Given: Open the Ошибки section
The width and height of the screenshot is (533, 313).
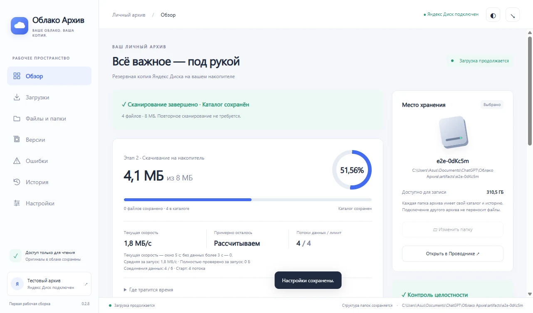Looking at the screenshot, I should pyautogui.click(x=49, y=161).
